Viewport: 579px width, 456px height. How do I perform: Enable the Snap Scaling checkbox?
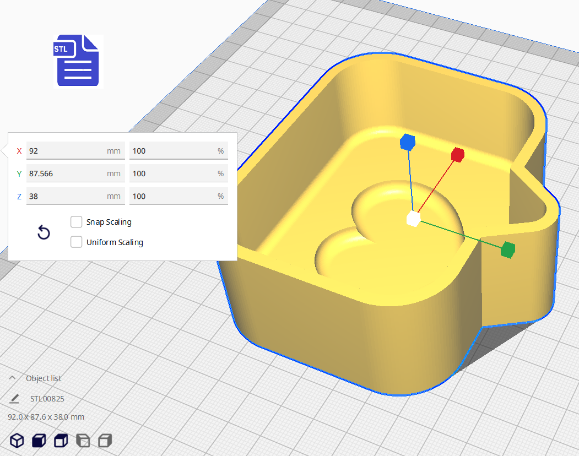[x=77, y=222]
